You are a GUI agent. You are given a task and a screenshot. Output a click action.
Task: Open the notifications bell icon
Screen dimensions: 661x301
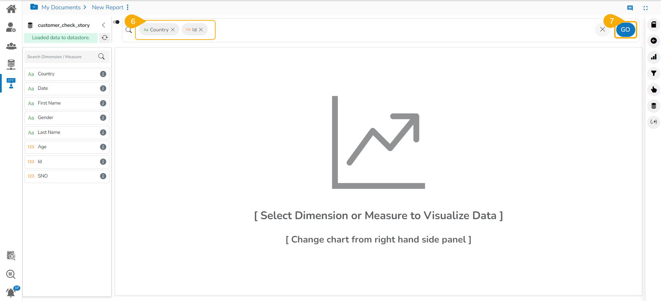click(x=11, y=292)
